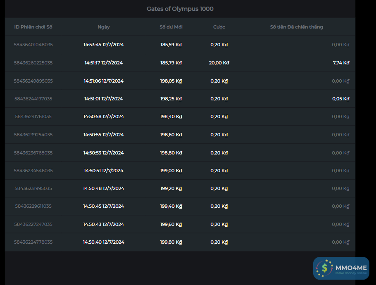Click the Ngày column header
Viewport: 376px width, 285px height.
104,27
